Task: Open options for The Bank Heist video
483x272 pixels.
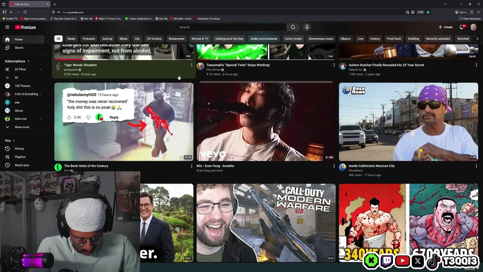Action: click(x=191, y=166)
